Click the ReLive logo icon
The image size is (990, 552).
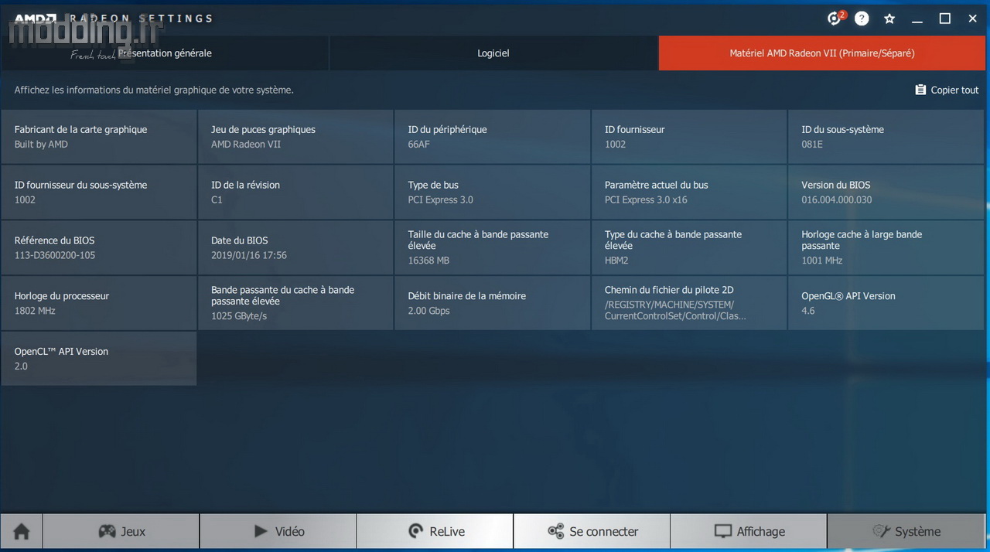click(x=415, y=531)
